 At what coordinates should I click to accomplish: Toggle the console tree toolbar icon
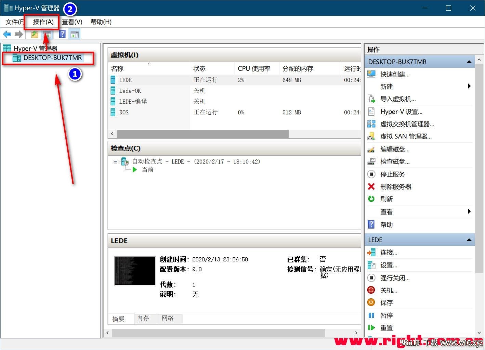[x=47, y=34]
